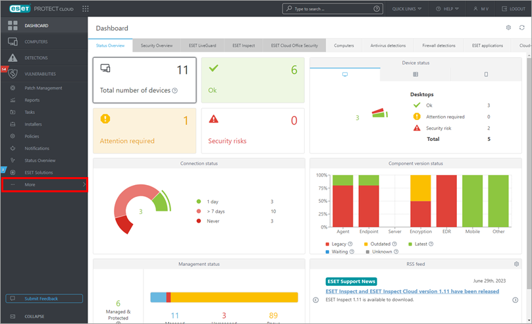
Task: Click the help icon next to Total number of devices
Action: tap(174, 91)
